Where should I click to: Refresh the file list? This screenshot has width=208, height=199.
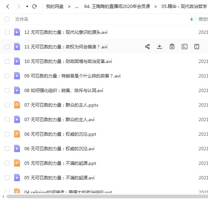coord(34,7)
